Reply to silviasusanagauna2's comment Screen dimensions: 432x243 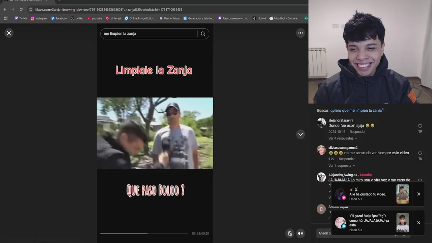click(x=347, y=159)
